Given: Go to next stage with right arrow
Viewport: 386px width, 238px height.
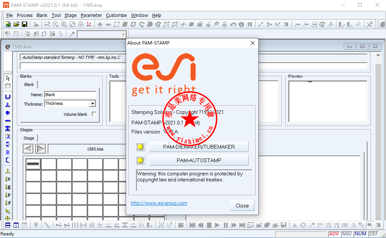Looking at the screenshot, I should (x=40, y=149).
